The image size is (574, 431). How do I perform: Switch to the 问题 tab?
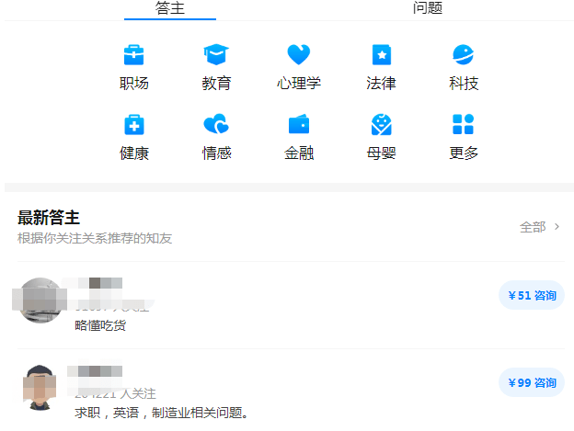(x=427, y=8)
